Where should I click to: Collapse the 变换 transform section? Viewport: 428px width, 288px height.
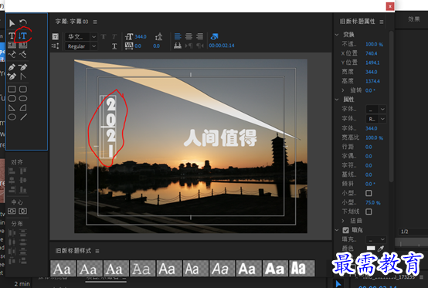point(337,35)
